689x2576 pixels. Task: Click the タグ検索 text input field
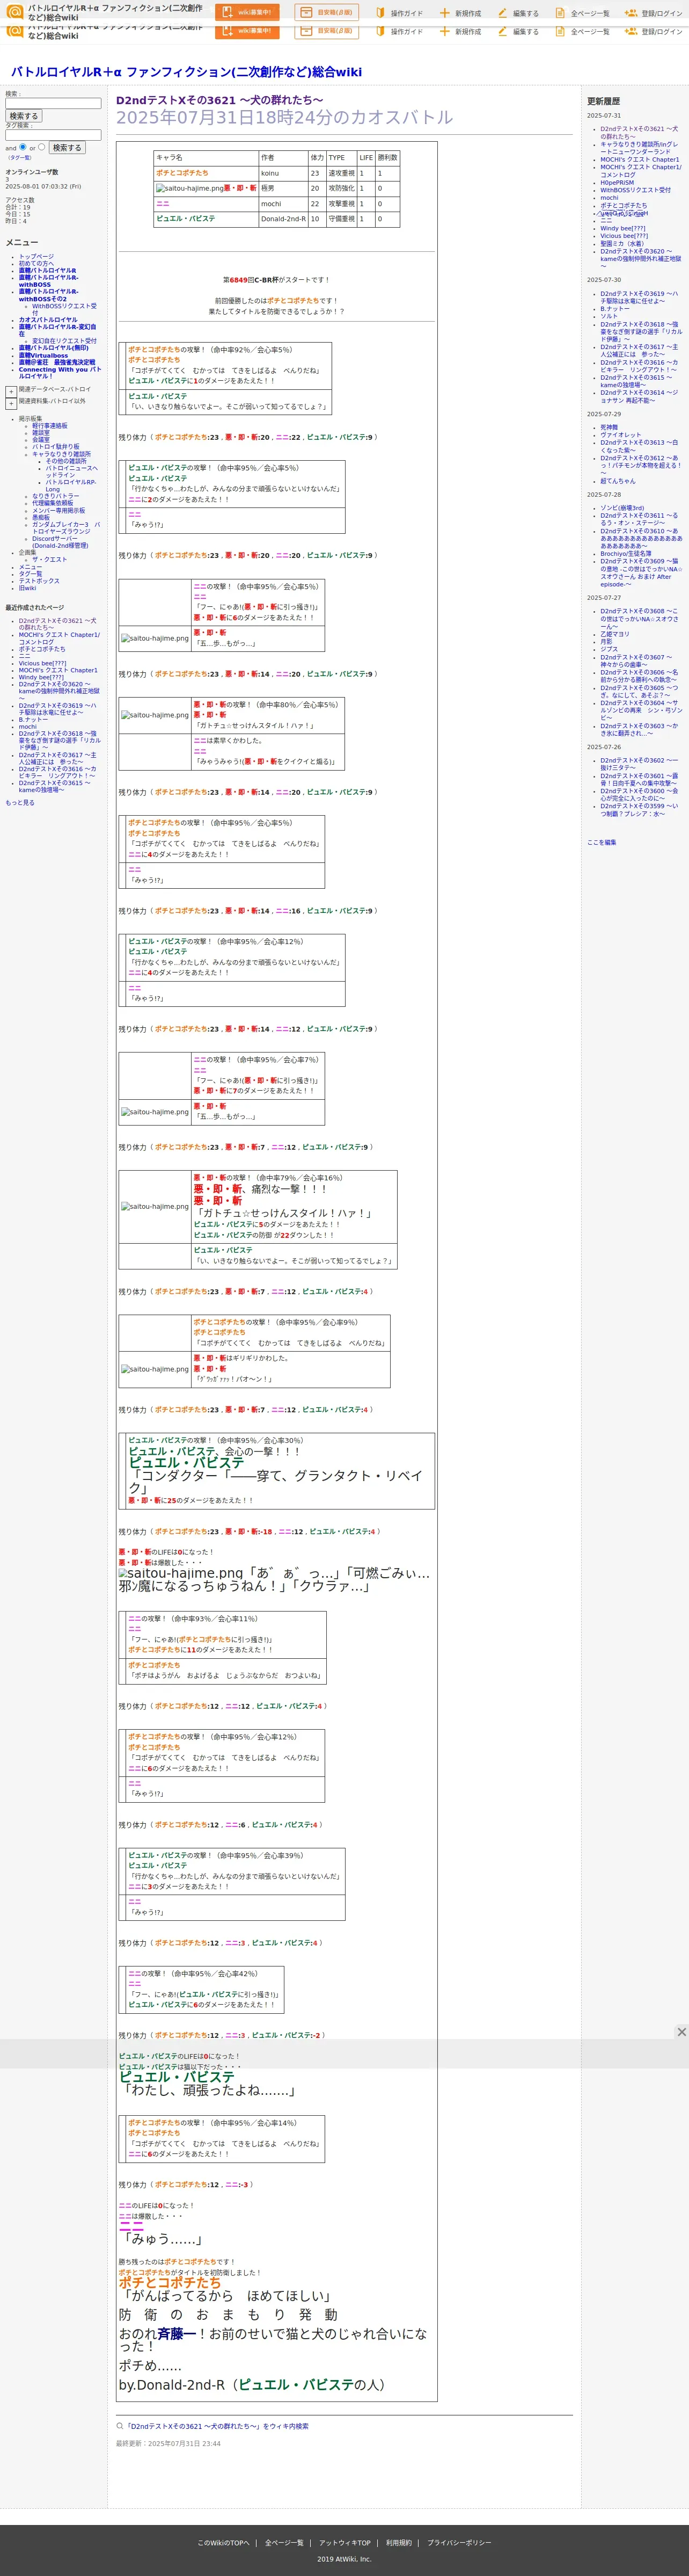(x=53, y=135)
